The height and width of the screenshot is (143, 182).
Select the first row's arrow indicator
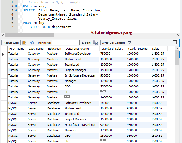[3, 54]
